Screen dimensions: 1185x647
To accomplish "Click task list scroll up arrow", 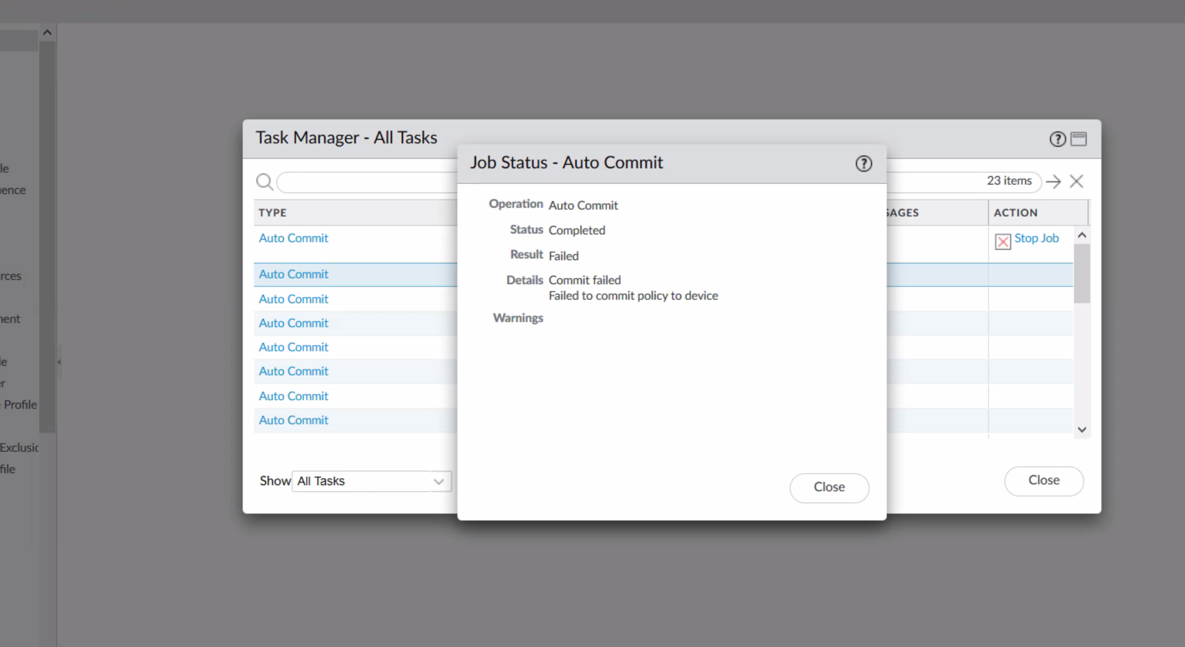I will tap(1081, 235).
